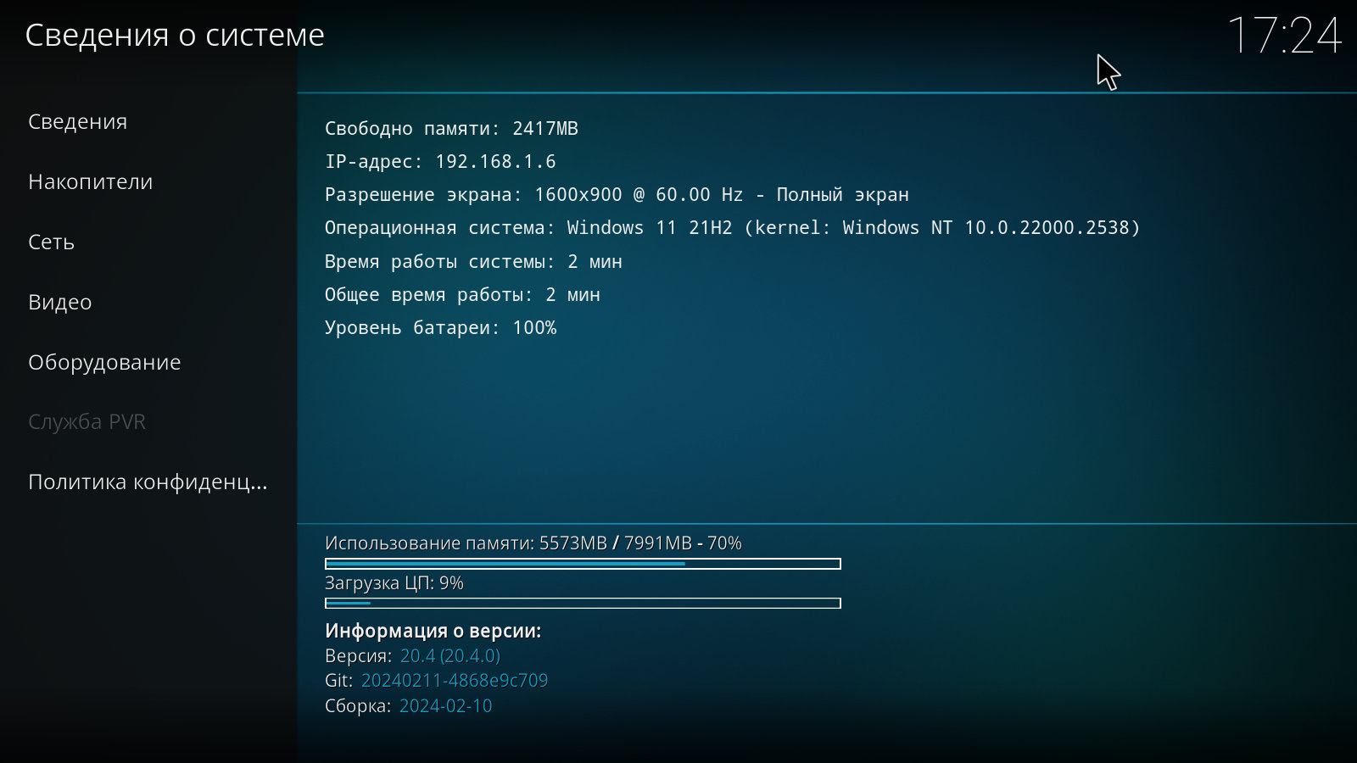Click the build date 2024-02-10
Viewport: 1357px width, 763px height.
coord(445,705)
